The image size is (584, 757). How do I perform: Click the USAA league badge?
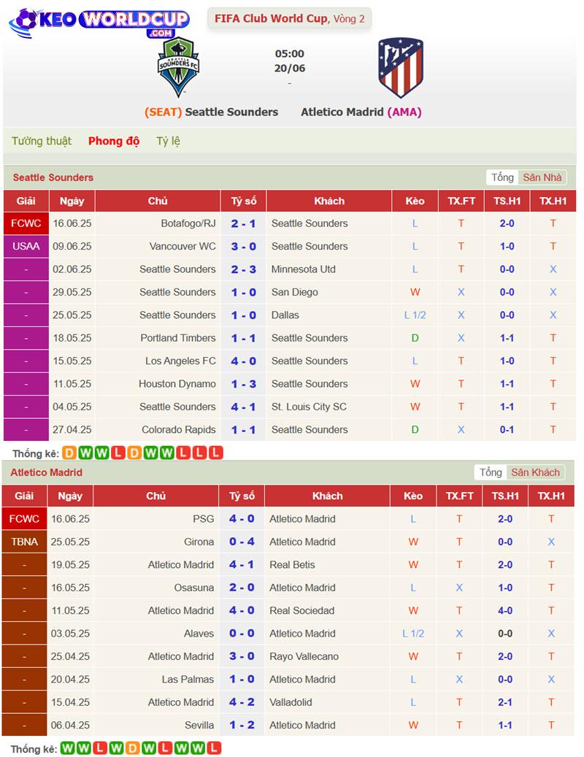pyautogui.click(x=26, y=246)
